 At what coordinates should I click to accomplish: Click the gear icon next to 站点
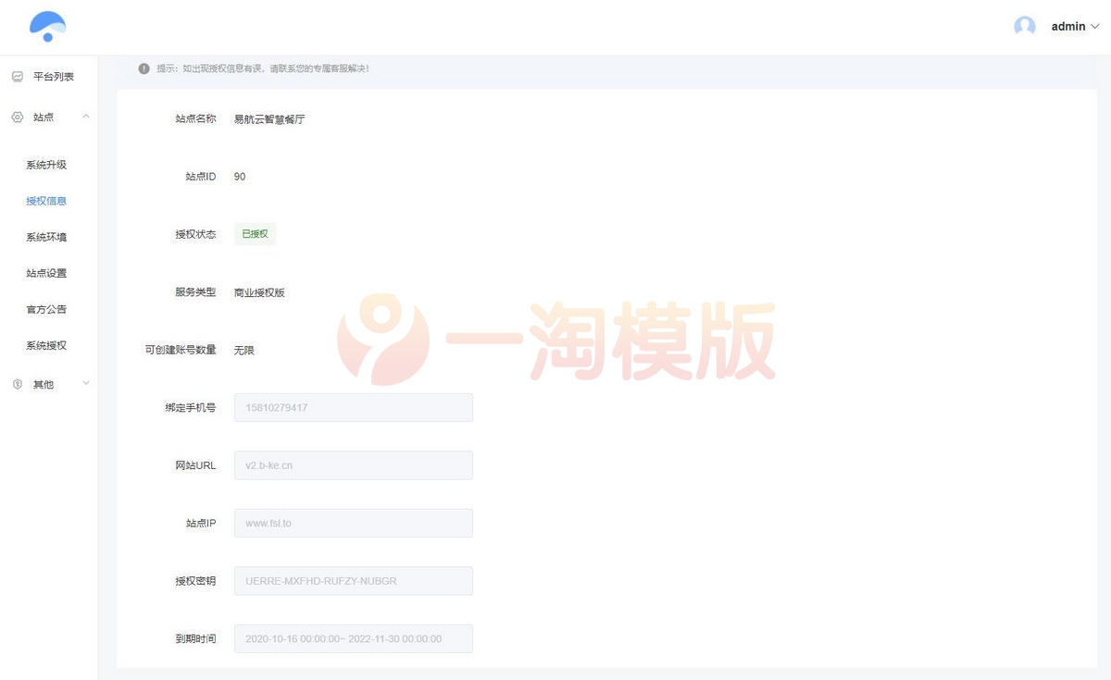click(15, 117)
